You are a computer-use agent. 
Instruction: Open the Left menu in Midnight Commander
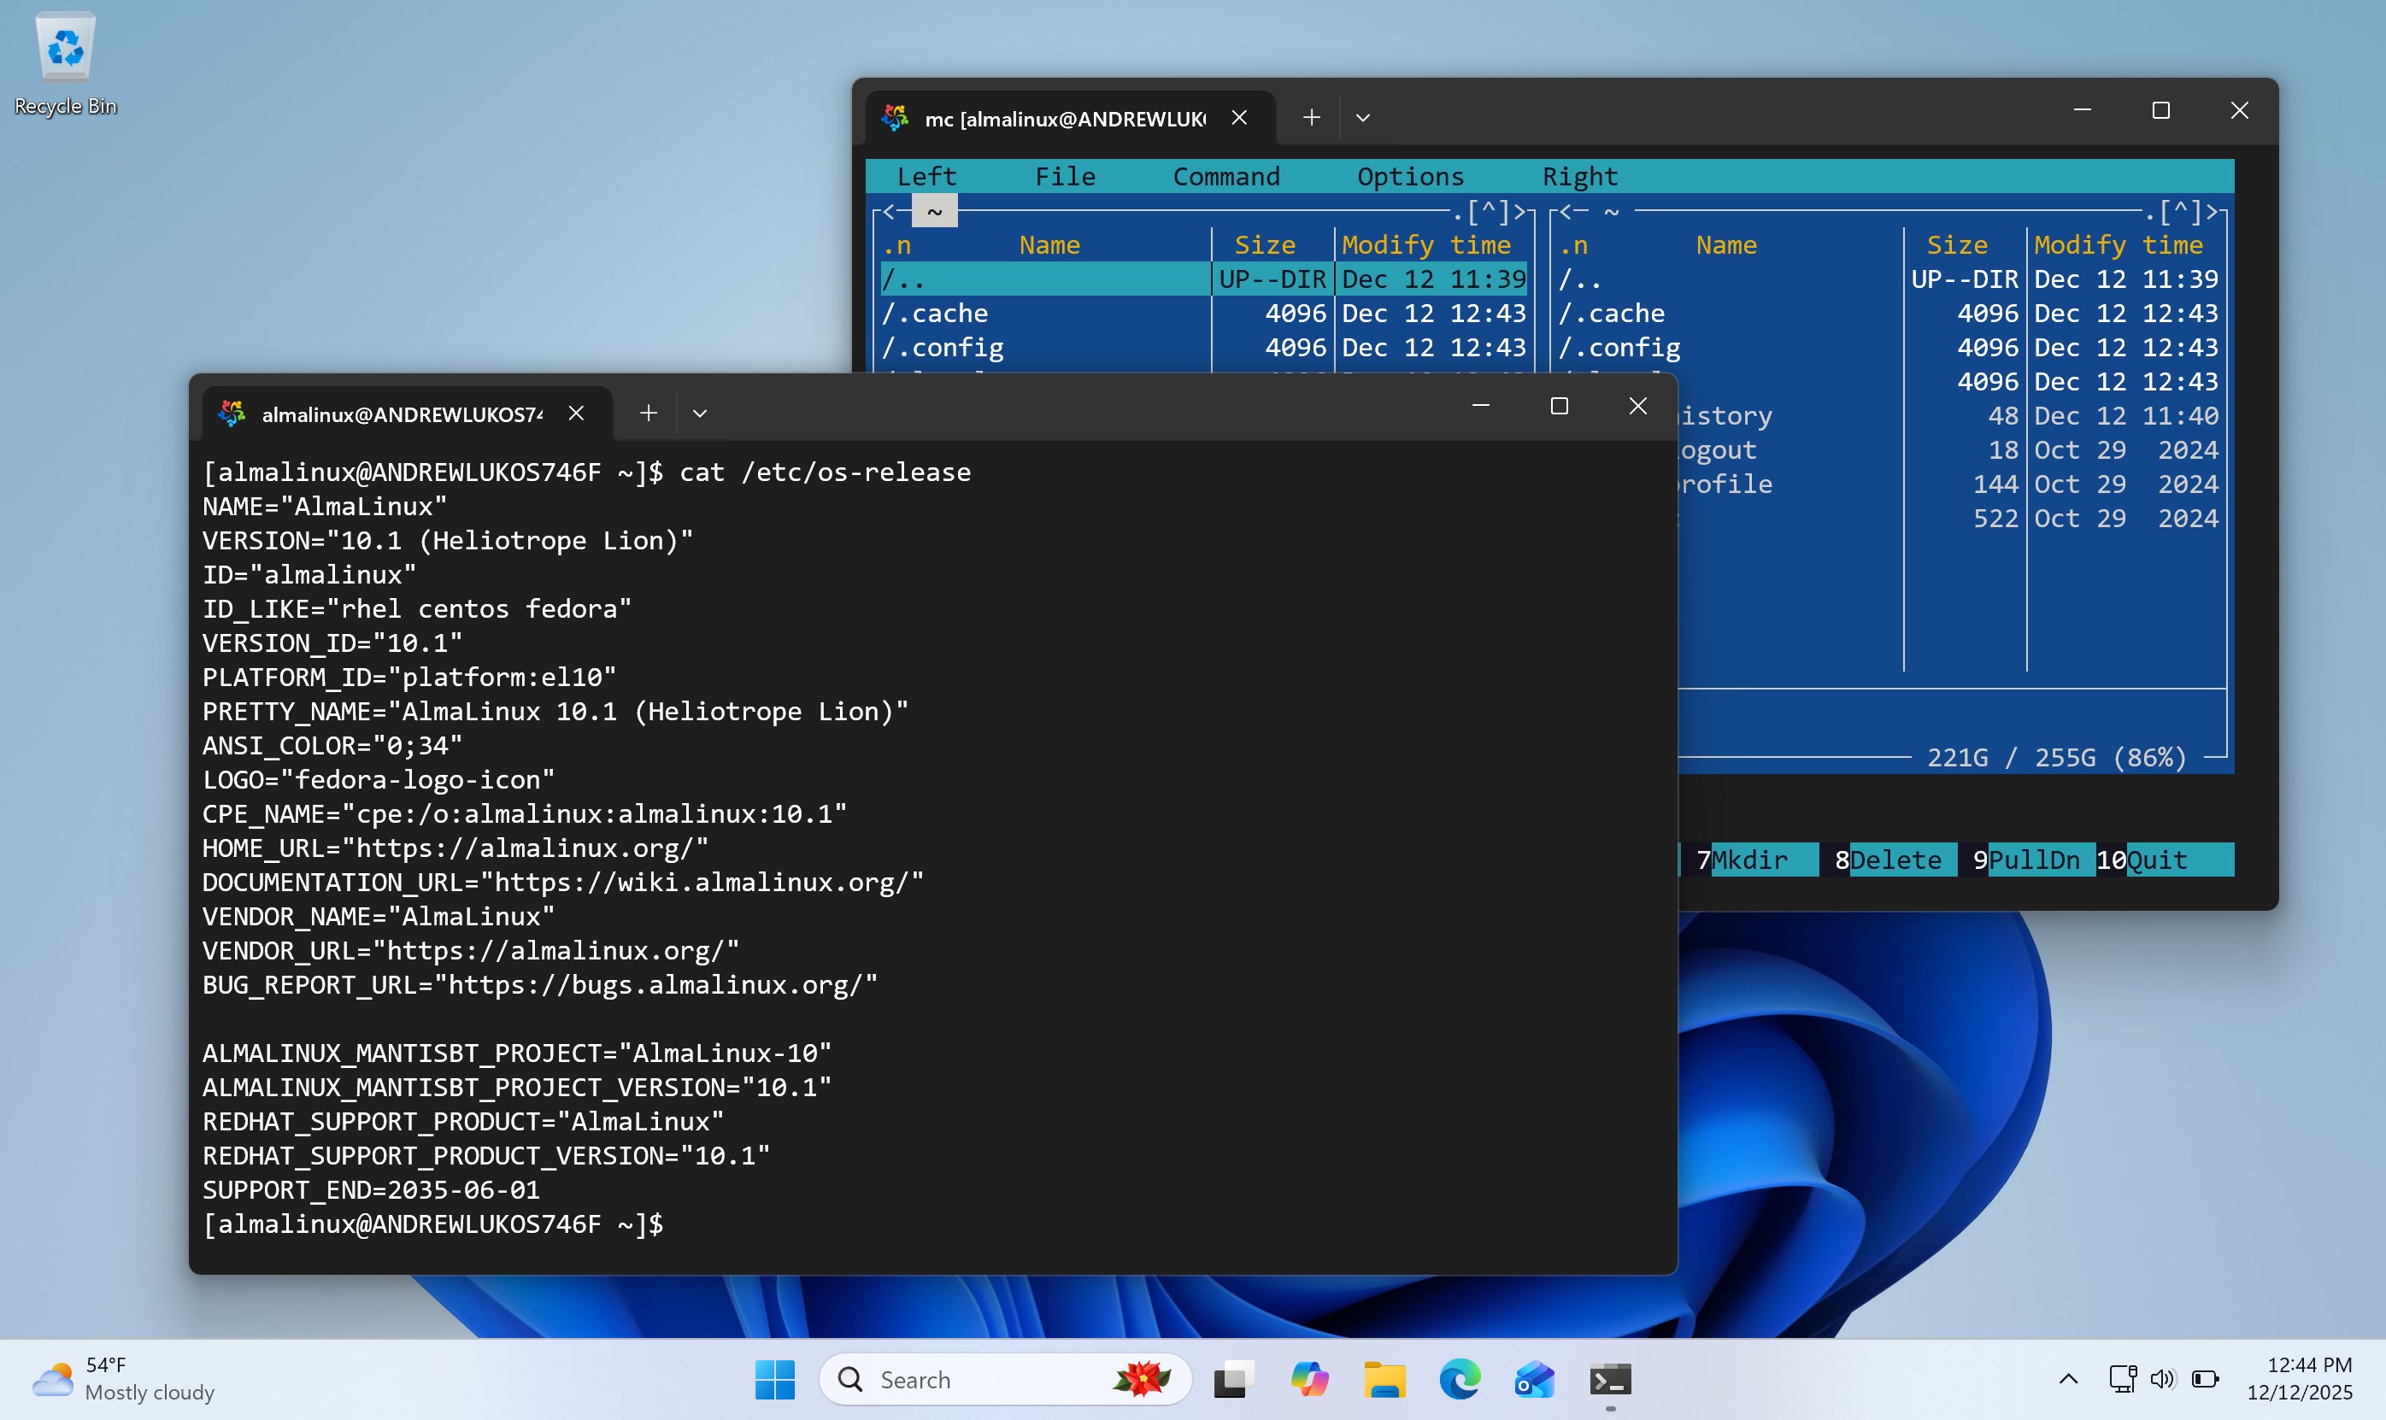coord(926,176)
